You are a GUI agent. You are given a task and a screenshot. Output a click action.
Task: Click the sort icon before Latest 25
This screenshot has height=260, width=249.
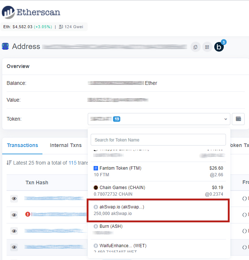pos(9,163)
